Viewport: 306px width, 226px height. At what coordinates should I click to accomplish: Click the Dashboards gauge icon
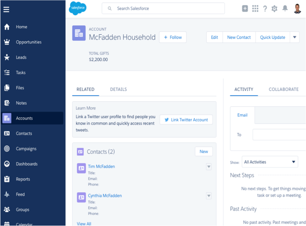pos(7,164)
